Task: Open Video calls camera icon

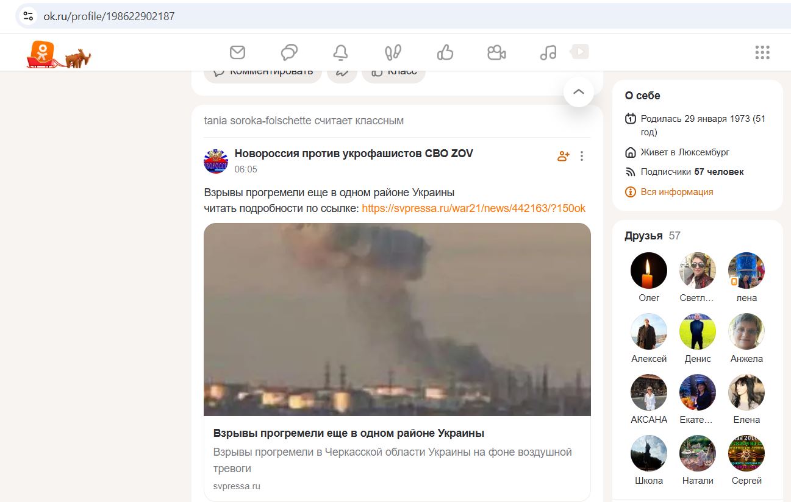Action: click(496, 52)
